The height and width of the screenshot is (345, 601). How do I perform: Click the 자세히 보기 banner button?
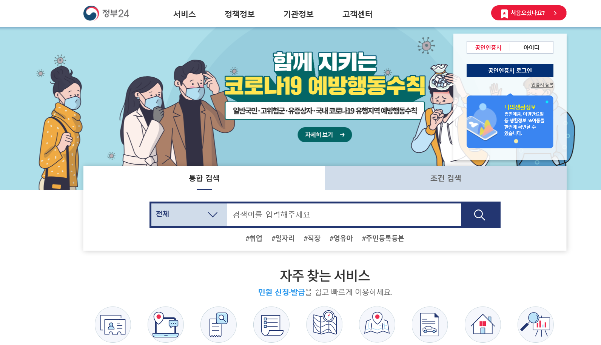click(325, 135)
